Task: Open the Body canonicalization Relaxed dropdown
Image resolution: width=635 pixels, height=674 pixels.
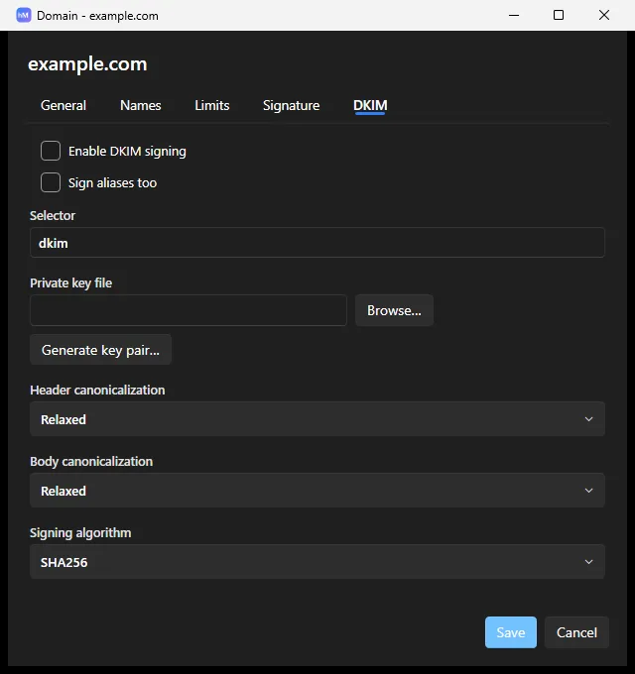Action: coord(317,491)
